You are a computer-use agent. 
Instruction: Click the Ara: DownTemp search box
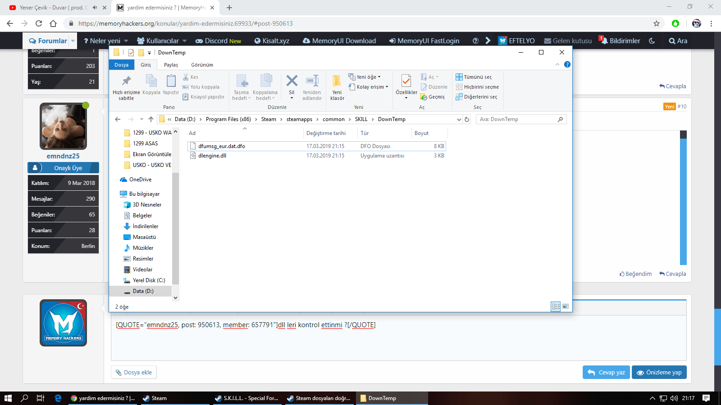point(521,119)
